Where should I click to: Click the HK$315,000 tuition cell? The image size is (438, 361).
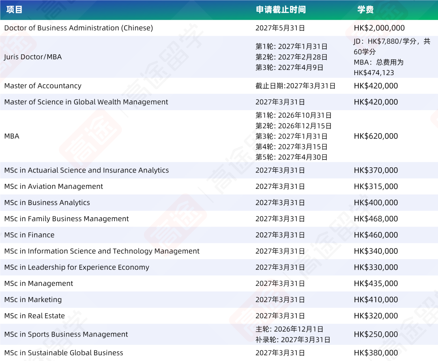376,186
